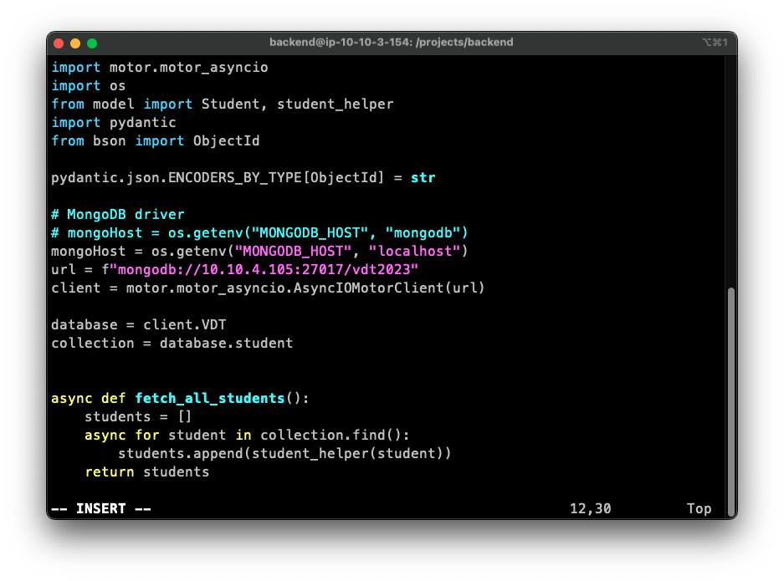Image resolution: width=784 pixels, height=581 pixels.
Task: Click the MongoDB URL string with 10.10.4.105
Action: (x=264, y=269)
